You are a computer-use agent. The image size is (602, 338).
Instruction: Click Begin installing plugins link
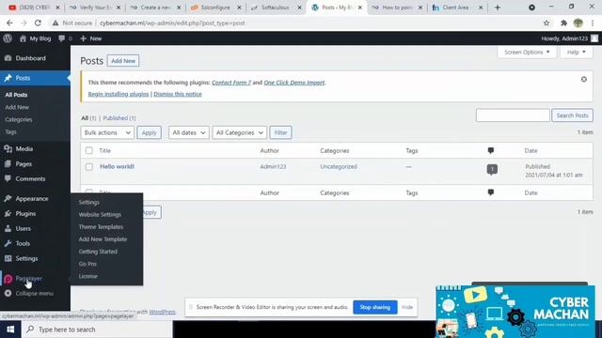119,94
